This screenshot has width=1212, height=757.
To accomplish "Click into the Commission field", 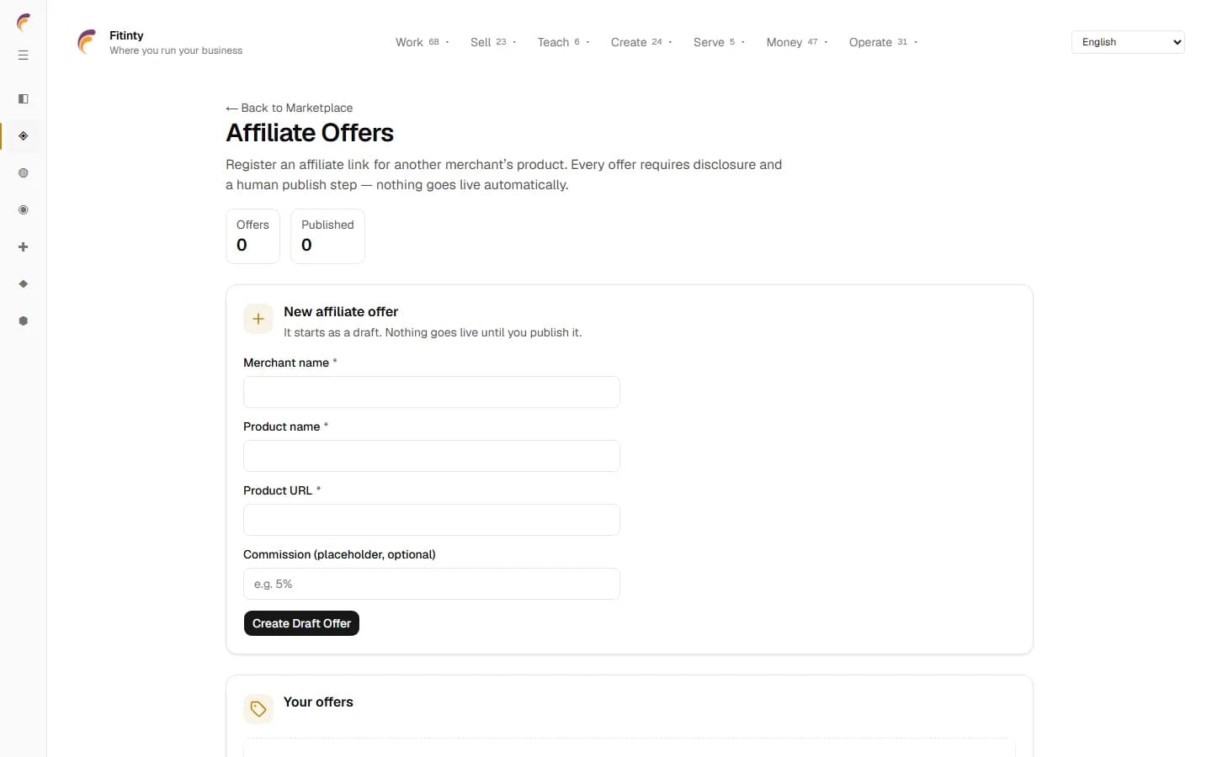I will 432,584.
